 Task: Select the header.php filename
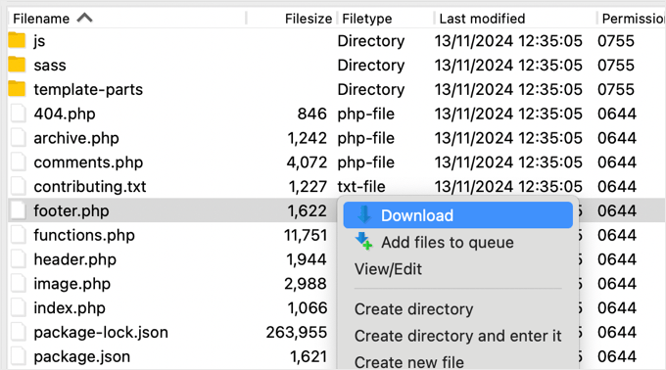pyautogui.click(x=74, y=259)
